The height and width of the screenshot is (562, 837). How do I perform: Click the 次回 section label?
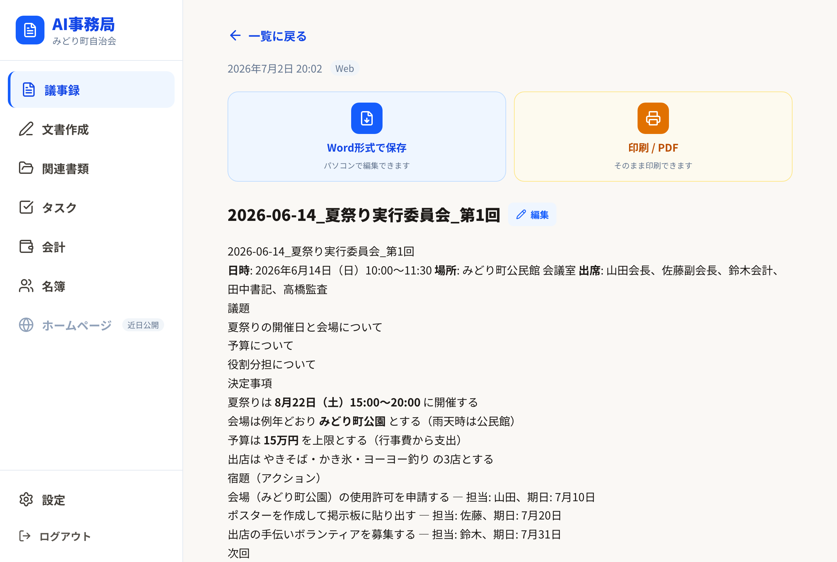tap(239, 553)
